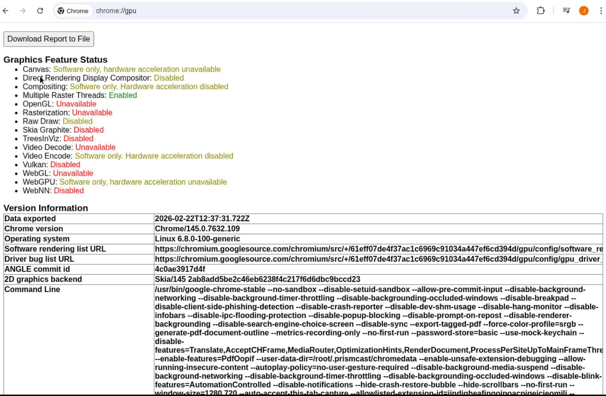Viewport: 606px width, 396px height.
Task: Click the Multiple Raster Threads Enabled status
Action: click(123, 95)
